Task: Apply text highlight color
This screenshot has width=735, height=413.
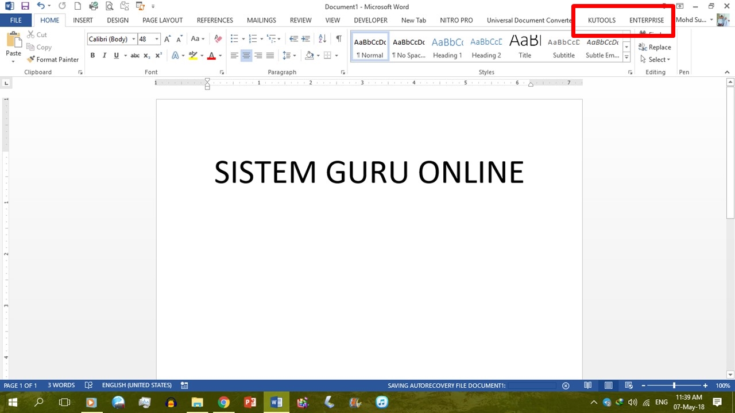Action: pyautogui.click(x=193, y=56)
